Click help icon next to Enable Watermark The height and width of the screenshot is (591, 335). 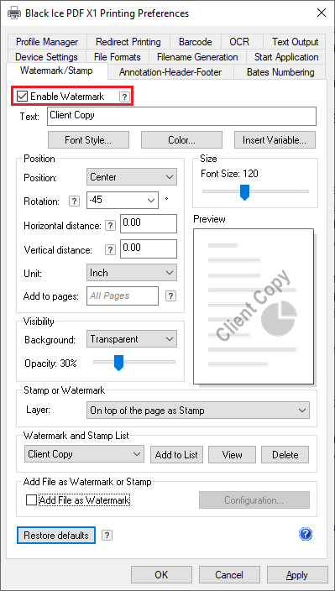pyautogui.click(x=124, y=97)
